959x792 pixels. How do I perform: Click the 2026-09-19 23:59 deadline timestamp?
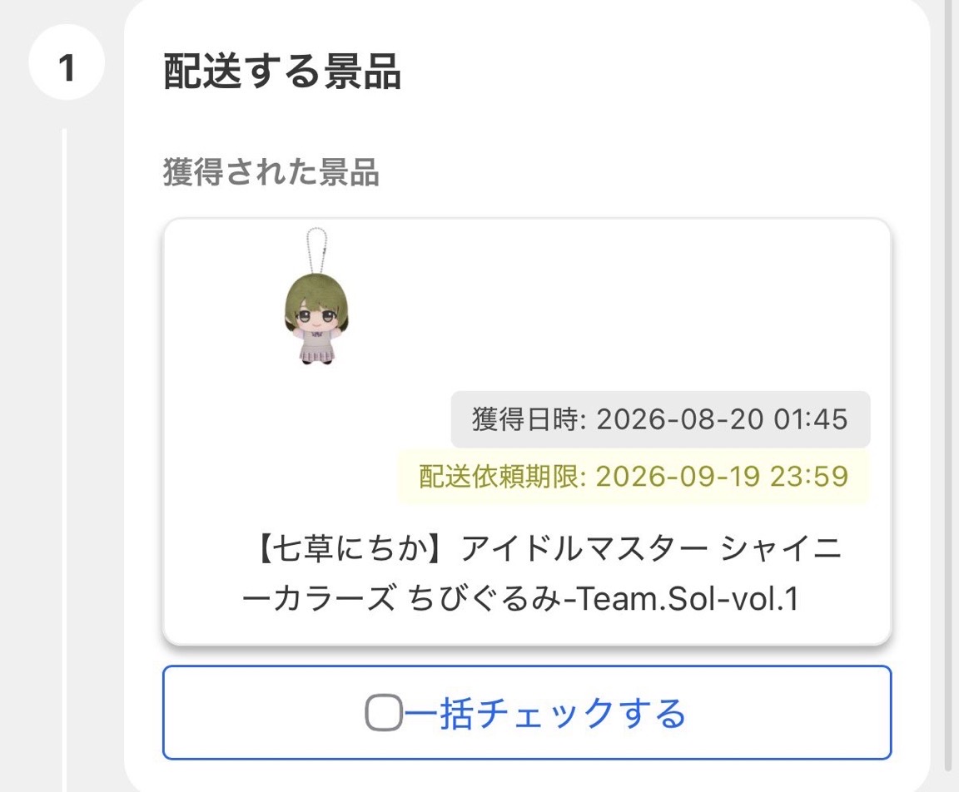click(722, 477)
